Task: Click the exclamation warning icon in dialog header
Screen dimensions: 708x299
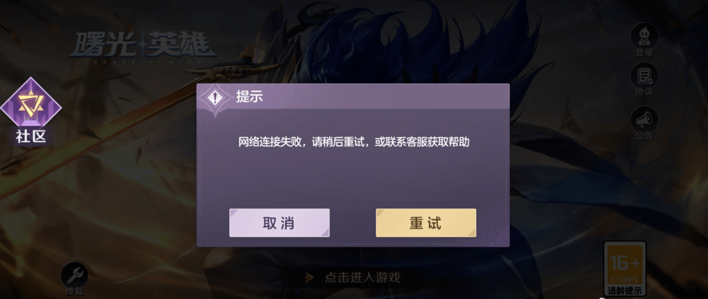Action: [x=216, y=98]
